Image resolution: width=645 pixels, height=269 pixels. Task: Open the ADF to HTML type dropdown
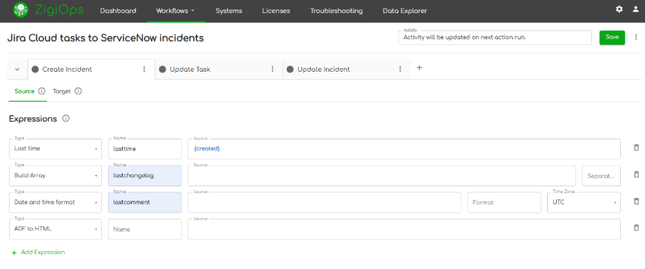55,229
